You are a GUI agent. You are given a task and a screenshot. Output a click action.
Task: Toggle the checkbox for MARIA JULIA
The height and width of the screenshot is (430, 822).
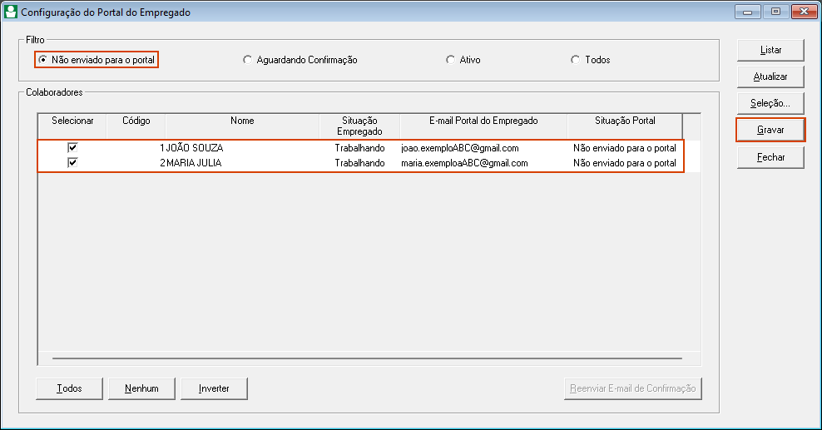tap(72, 162)
